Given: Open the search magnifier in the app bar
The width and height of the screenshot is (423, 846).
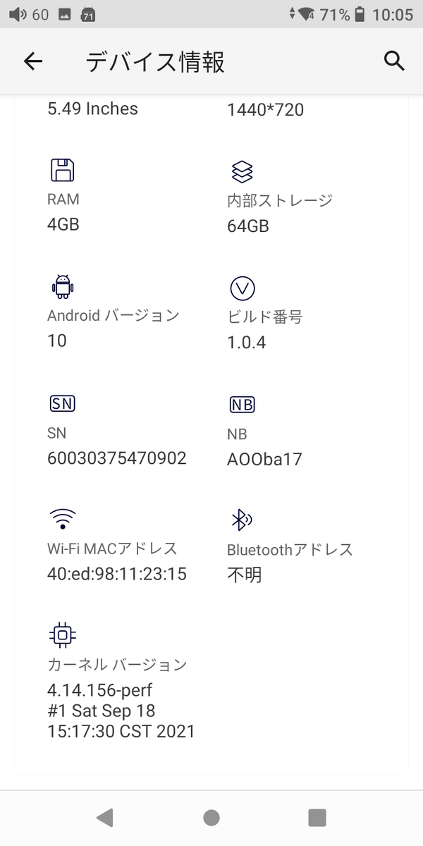Looking at the screenshot, I should (395, 61).
